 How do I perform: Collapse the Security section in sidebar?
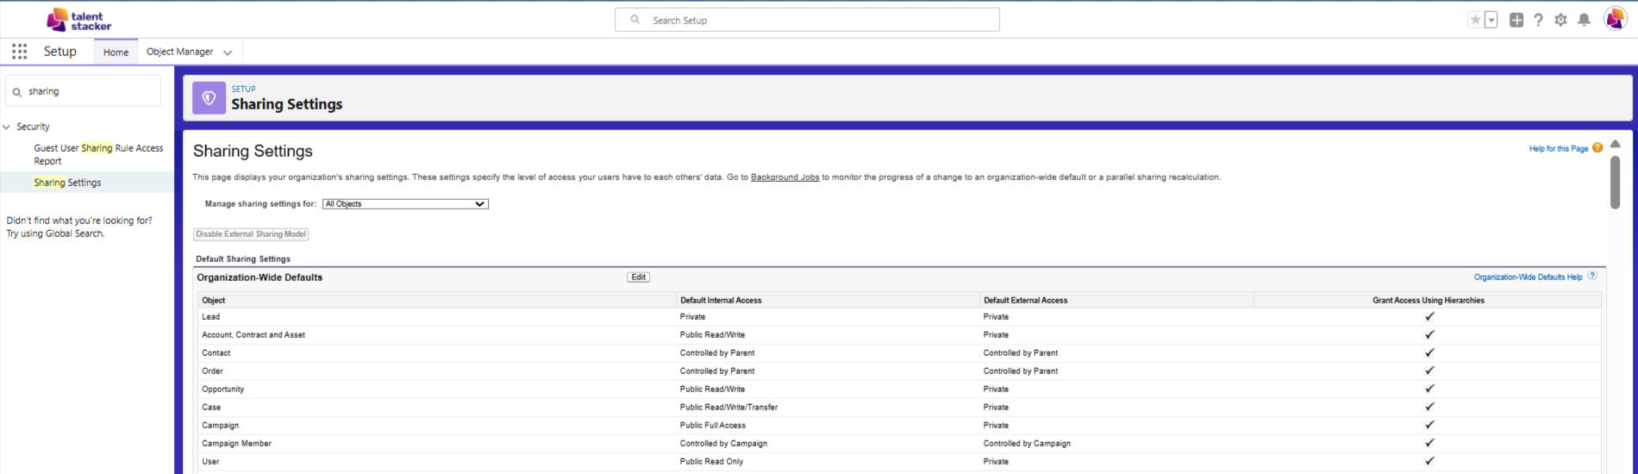click(7, 127)
